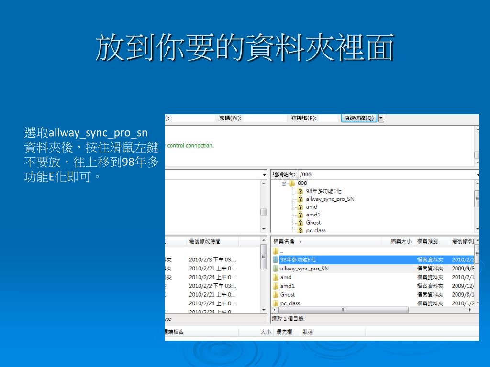This screenshot has height=367, width=490.
Task: Sort remote list by 檔案大小 column header
Action: [x=398, y=241]
